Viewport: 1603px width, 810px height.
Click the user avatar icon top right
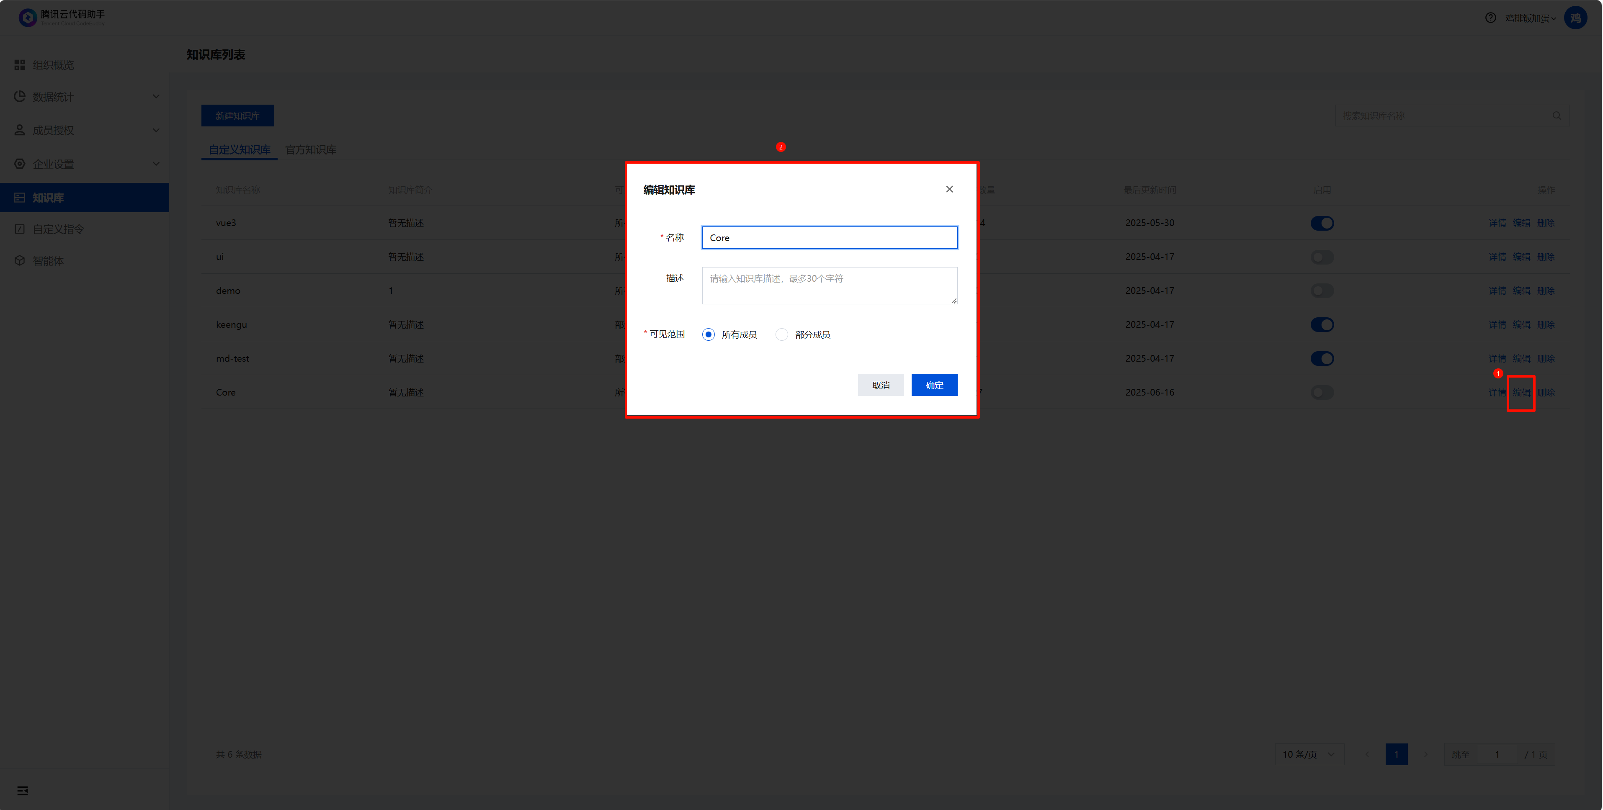1575,18
